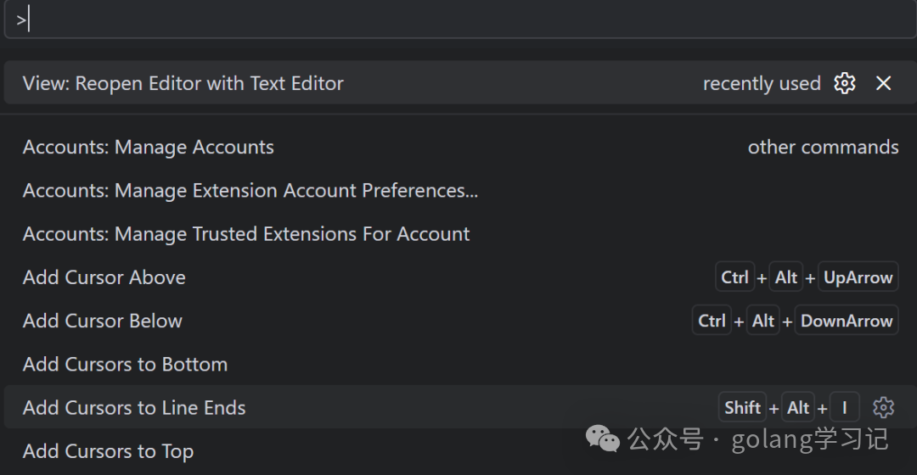The height and width of the screenshot is (475, 917).
Task: Choose Manage Trusted Extensions For Account
Action: click(x=246, y=234)
